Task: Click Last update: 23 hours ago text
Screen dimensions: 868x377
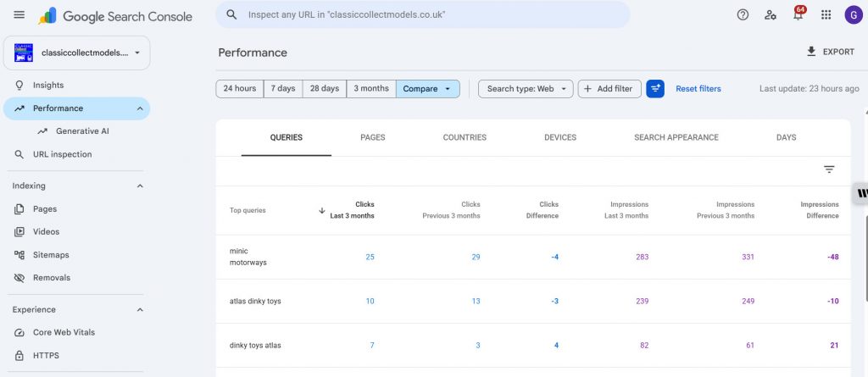Action: pyautogui.click(x=809, y=89)
